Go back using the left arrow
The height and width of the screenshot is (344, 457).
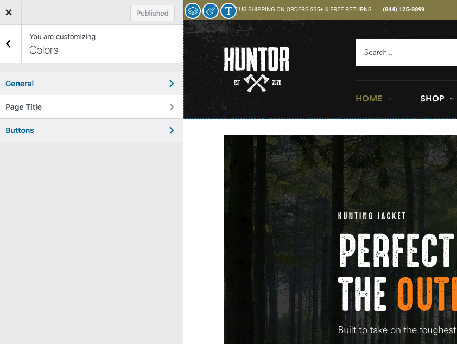pos(9,44)
